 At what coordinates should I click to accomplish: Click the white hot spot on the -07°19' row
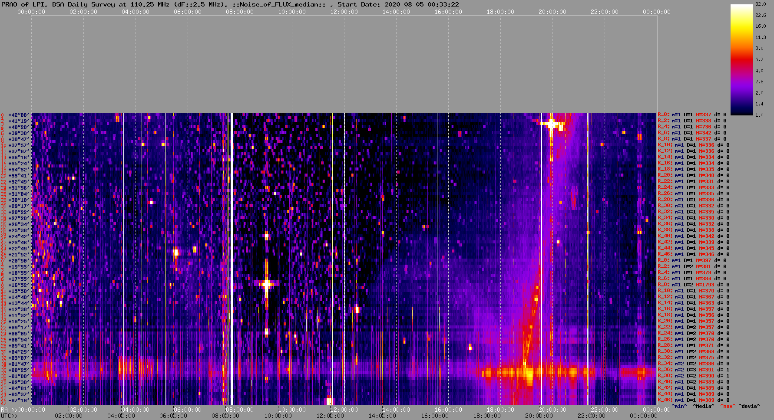(x=329, y=401)
